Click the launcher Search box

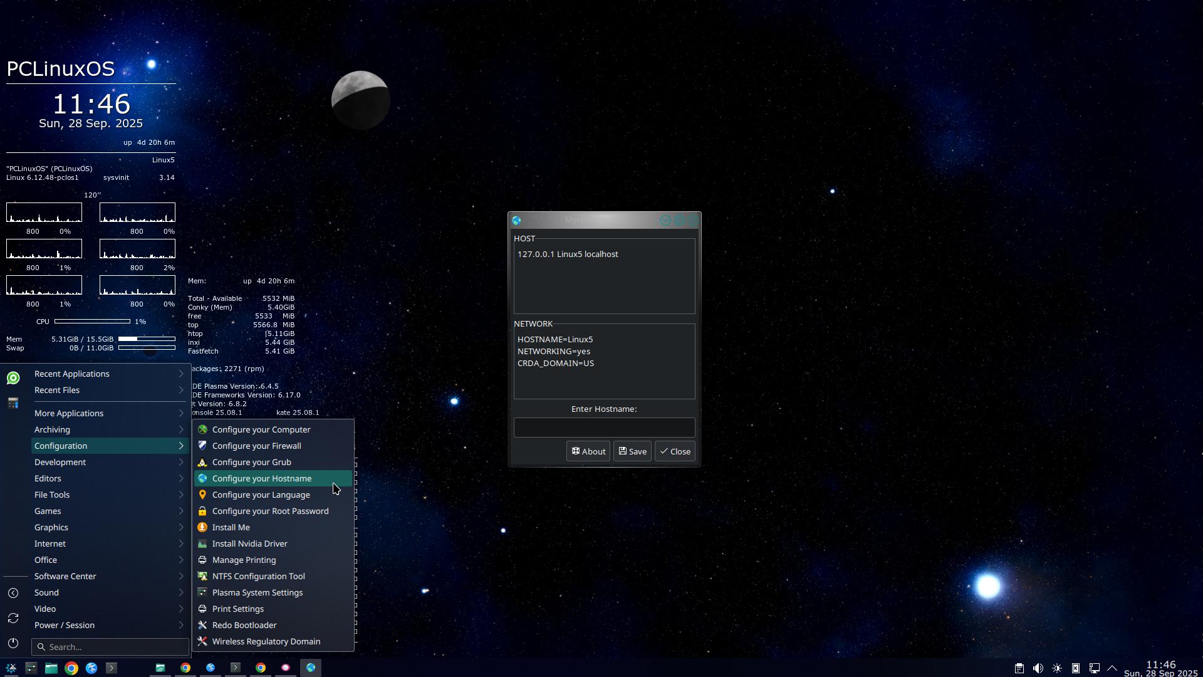[110, 647]
